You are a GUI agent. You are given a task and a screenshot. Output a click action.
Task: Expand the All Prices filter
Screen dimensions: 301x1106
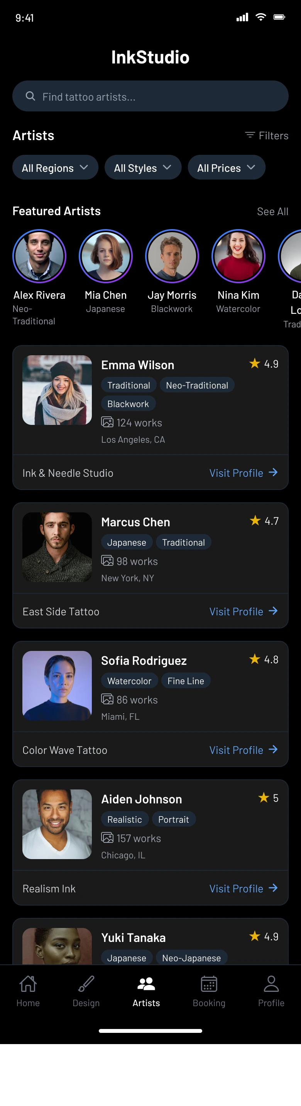[226, 168]
